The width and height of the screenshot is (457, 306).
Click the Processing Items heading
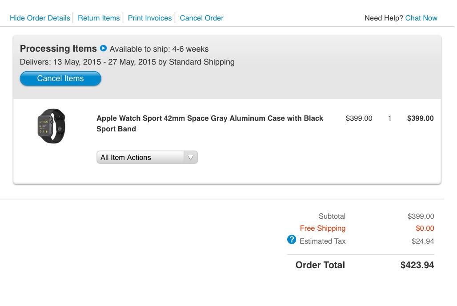(58, 49)
